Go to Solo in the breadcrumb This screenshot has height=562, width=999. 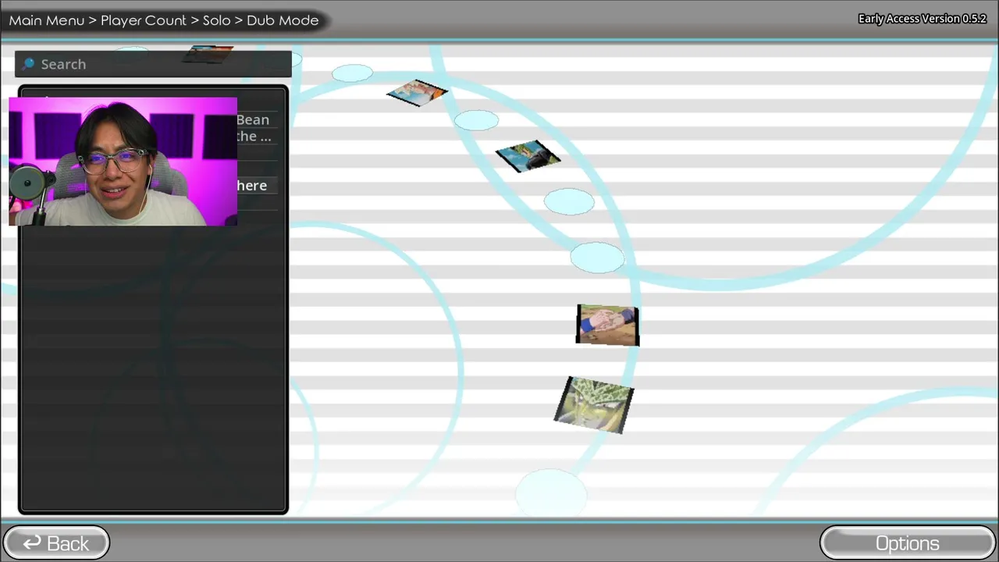216,20
